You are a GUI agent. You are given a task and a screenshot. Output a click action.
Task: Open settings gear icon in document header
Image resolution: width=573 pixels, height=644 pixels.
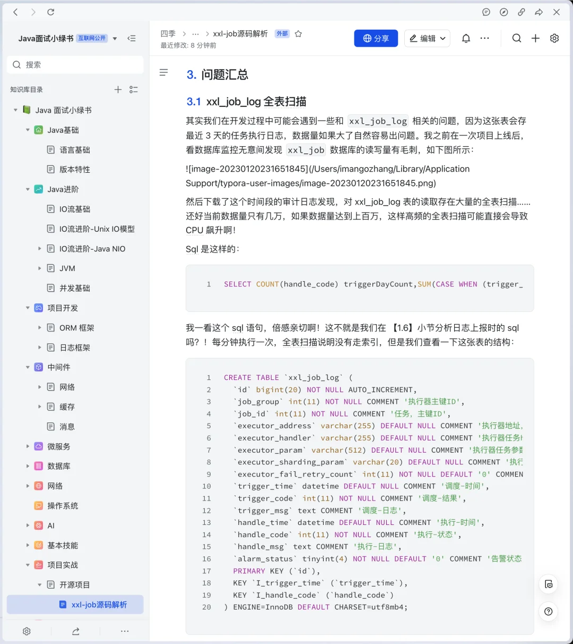[554, 38]
